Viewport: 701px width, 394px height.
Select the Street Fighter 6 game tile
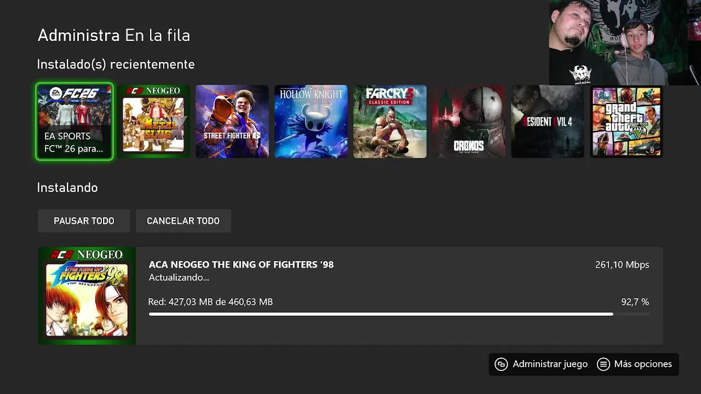click(x=232, y=121)
